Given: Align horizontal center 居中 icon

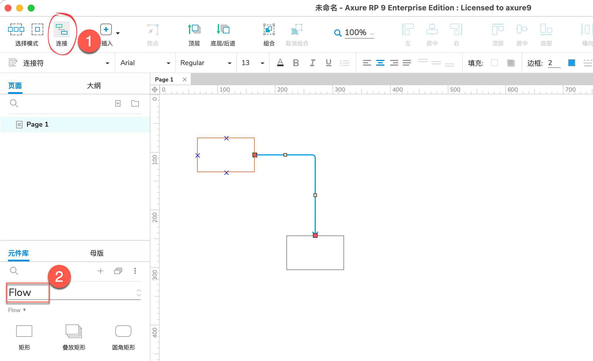Looking at the screenshot, I should tap(432, 29).
